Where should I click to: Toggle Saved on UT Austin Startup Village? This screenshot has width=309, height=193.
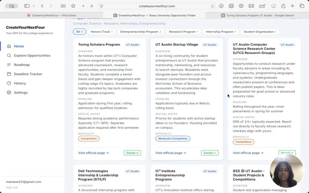pos(210,153)
